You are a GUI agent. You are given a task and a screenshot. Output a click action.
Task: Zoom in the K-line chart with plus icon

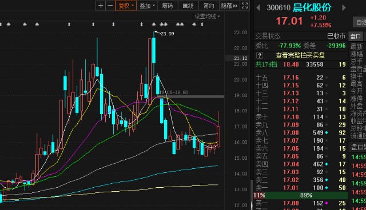(x=101, y=6)
